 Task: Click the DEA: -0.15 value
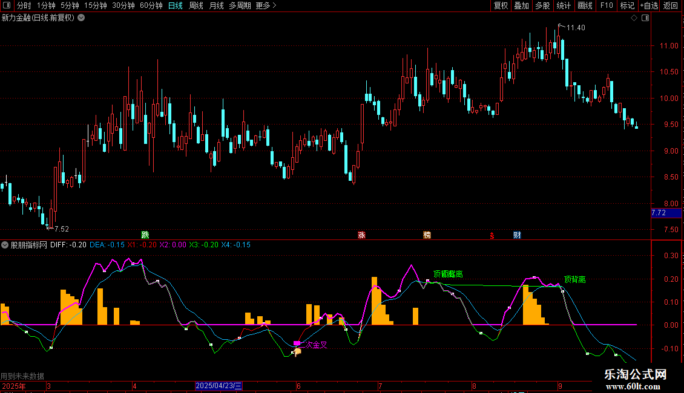[107, 245]
